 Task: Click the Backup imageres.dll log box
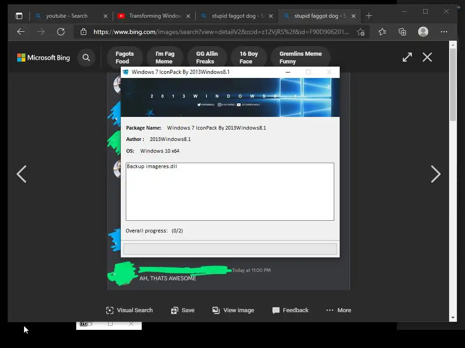230,192
